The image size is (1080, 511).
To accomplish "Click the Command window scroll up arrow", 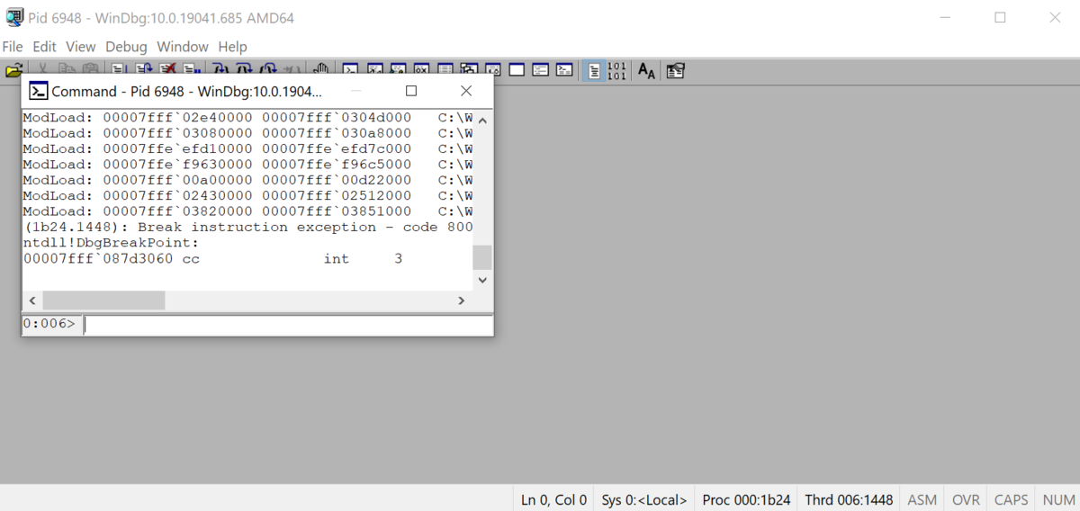I will pyautogui.click(x=482, y=121).
